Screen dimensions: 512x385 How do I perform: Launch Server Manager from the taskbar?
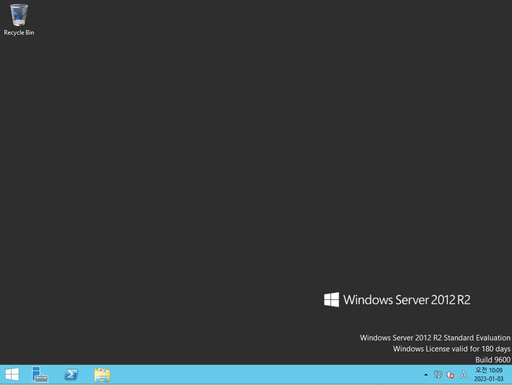tap(40, 374)
